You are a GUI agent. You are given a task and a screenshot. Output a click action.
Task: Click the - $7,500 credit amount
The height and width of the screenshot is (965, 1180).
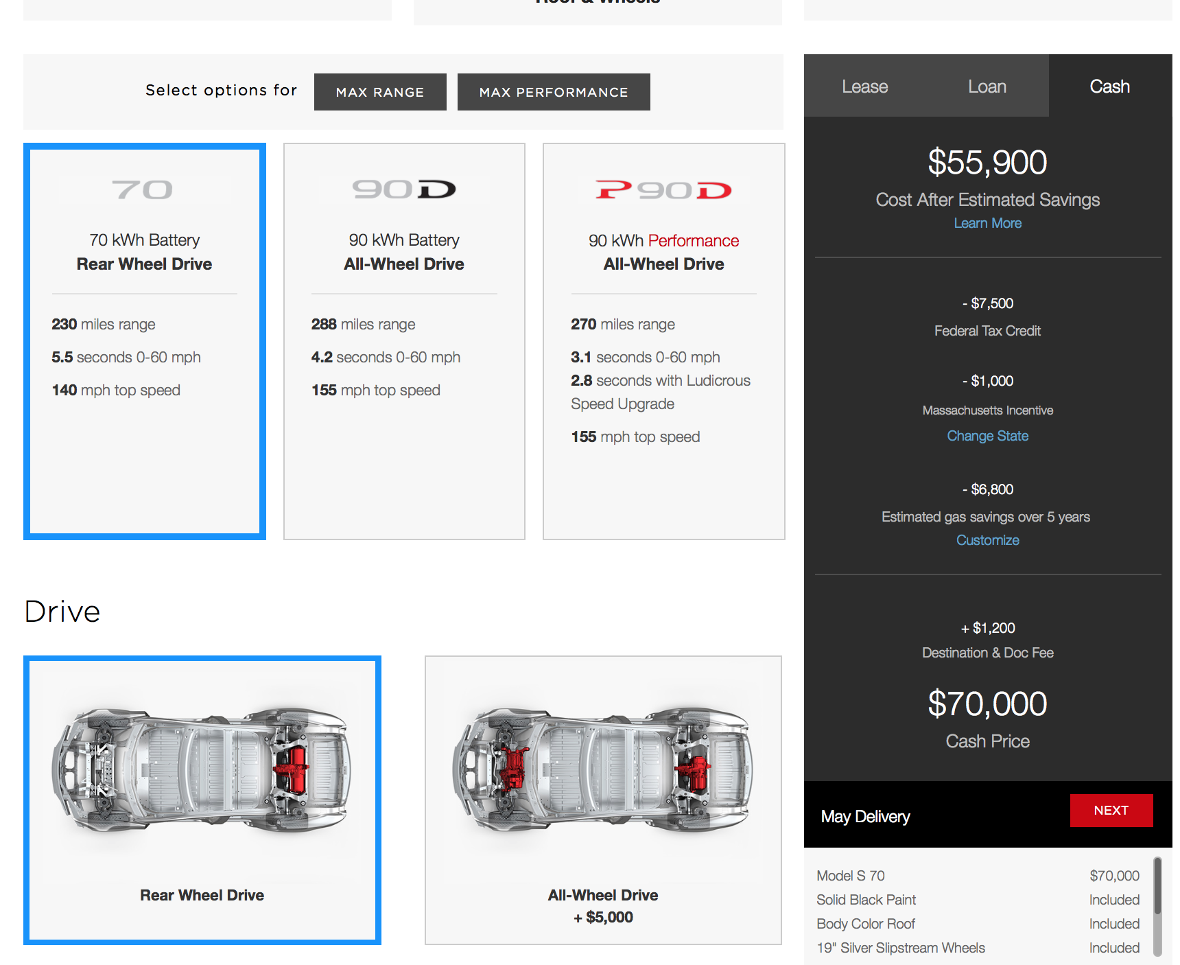coord(988,303)
